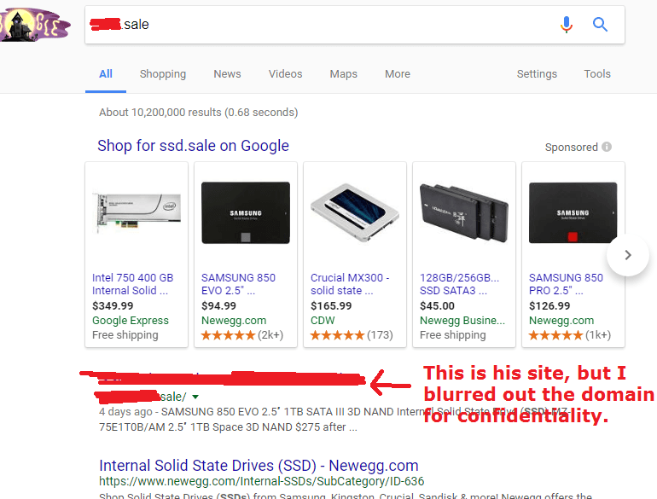Screen dimensions: 657x499
Task: Open the More search options menu
Action: click(x=398, y=73)
